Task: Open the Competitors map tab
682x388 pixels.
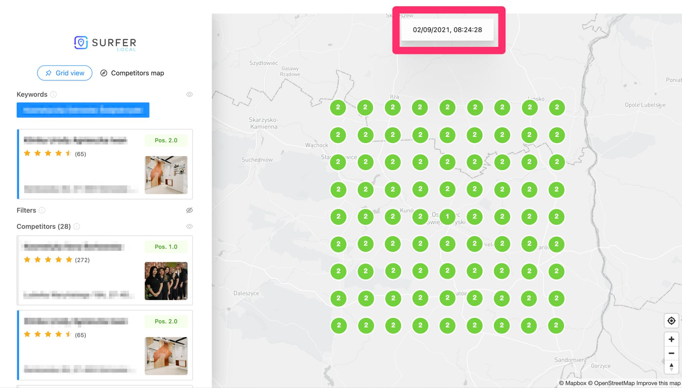Action: [132, 73]
